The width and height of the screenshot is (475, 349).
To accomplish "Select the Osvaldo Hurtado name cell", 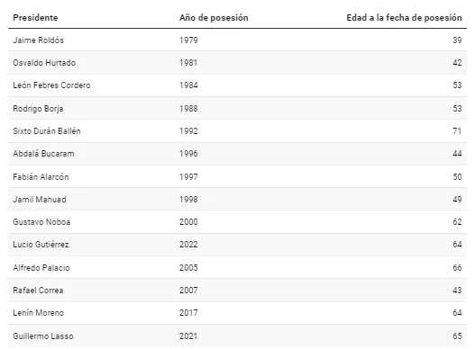I will (x=44, y=63).
